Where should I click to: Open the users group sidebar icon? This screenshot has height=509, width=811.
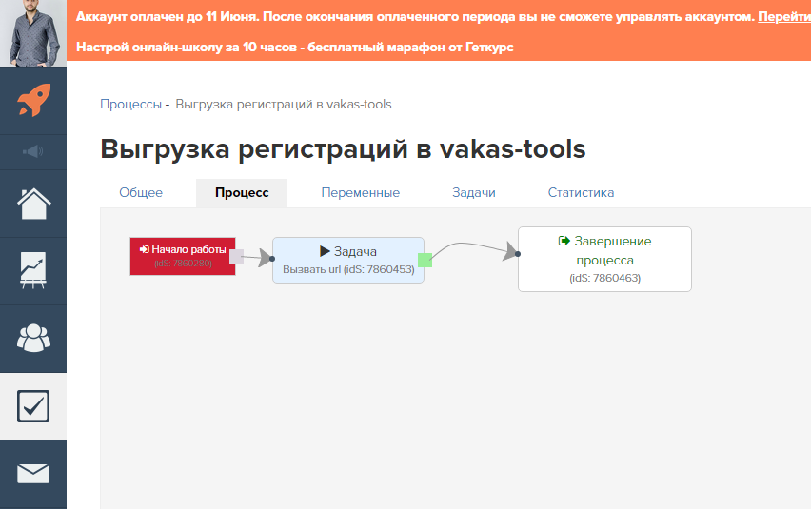pyautogui.click(x=33, y=338)
